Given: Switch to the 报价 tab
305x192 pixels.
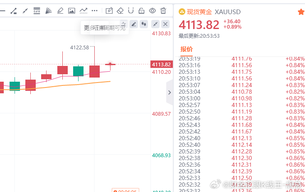Looking at the screenshot, I should [186, 49].
